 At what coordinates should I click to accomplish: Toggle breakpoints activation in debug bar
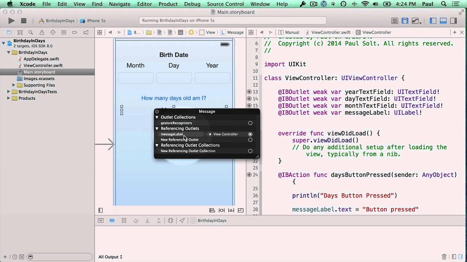[x=112, y=221]
